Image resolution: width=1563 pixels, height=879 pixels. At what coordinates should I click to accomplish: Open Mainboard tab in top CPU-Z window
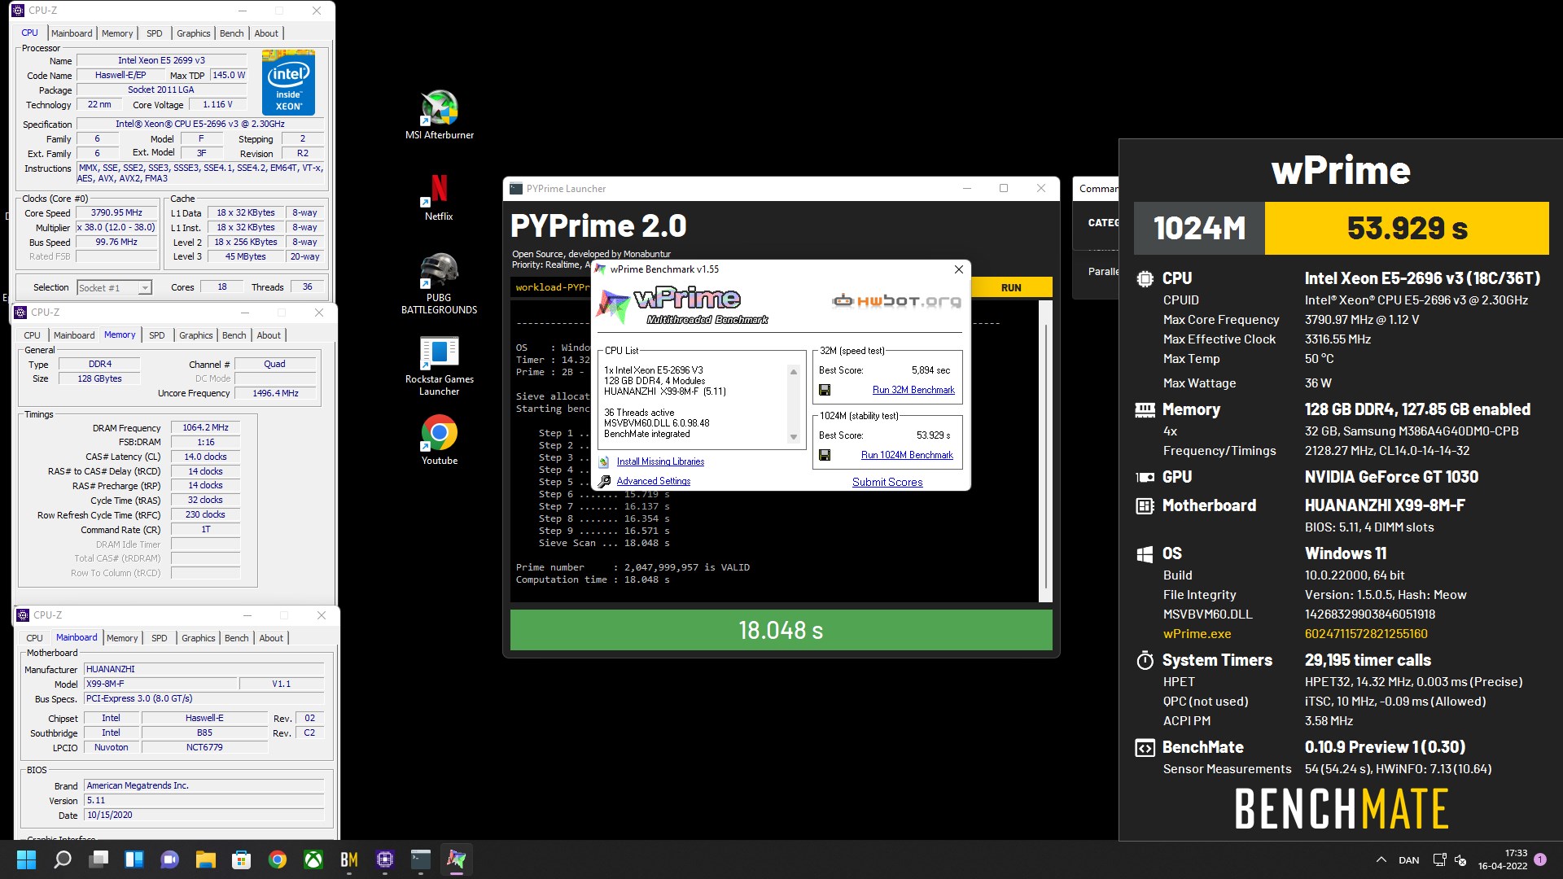click(x=72, y=33)
